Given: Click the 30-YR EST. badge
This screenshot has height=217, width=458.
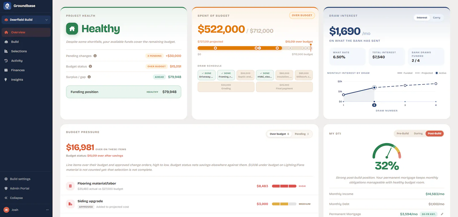Looking at the screenshot, I should pyautogui.click(x=429, y=214).
